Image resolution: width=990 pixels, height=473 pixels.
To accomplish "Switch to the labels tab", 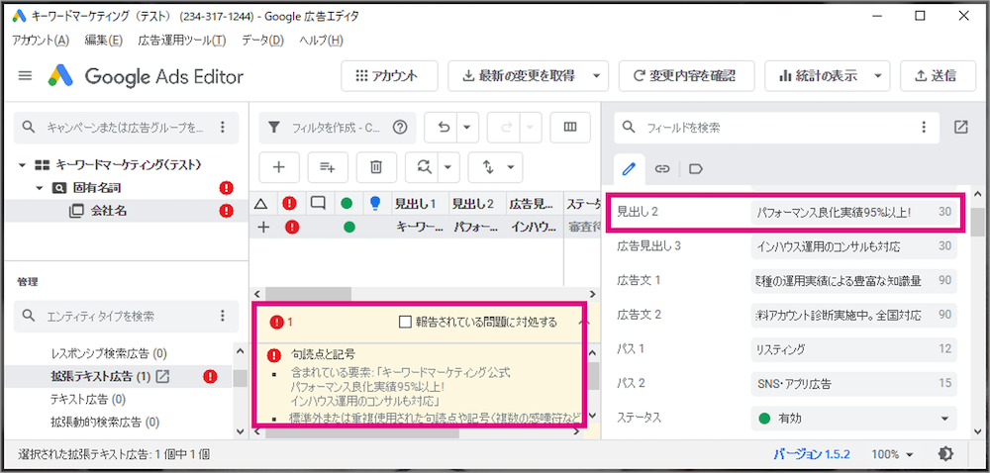I will 696,168.
